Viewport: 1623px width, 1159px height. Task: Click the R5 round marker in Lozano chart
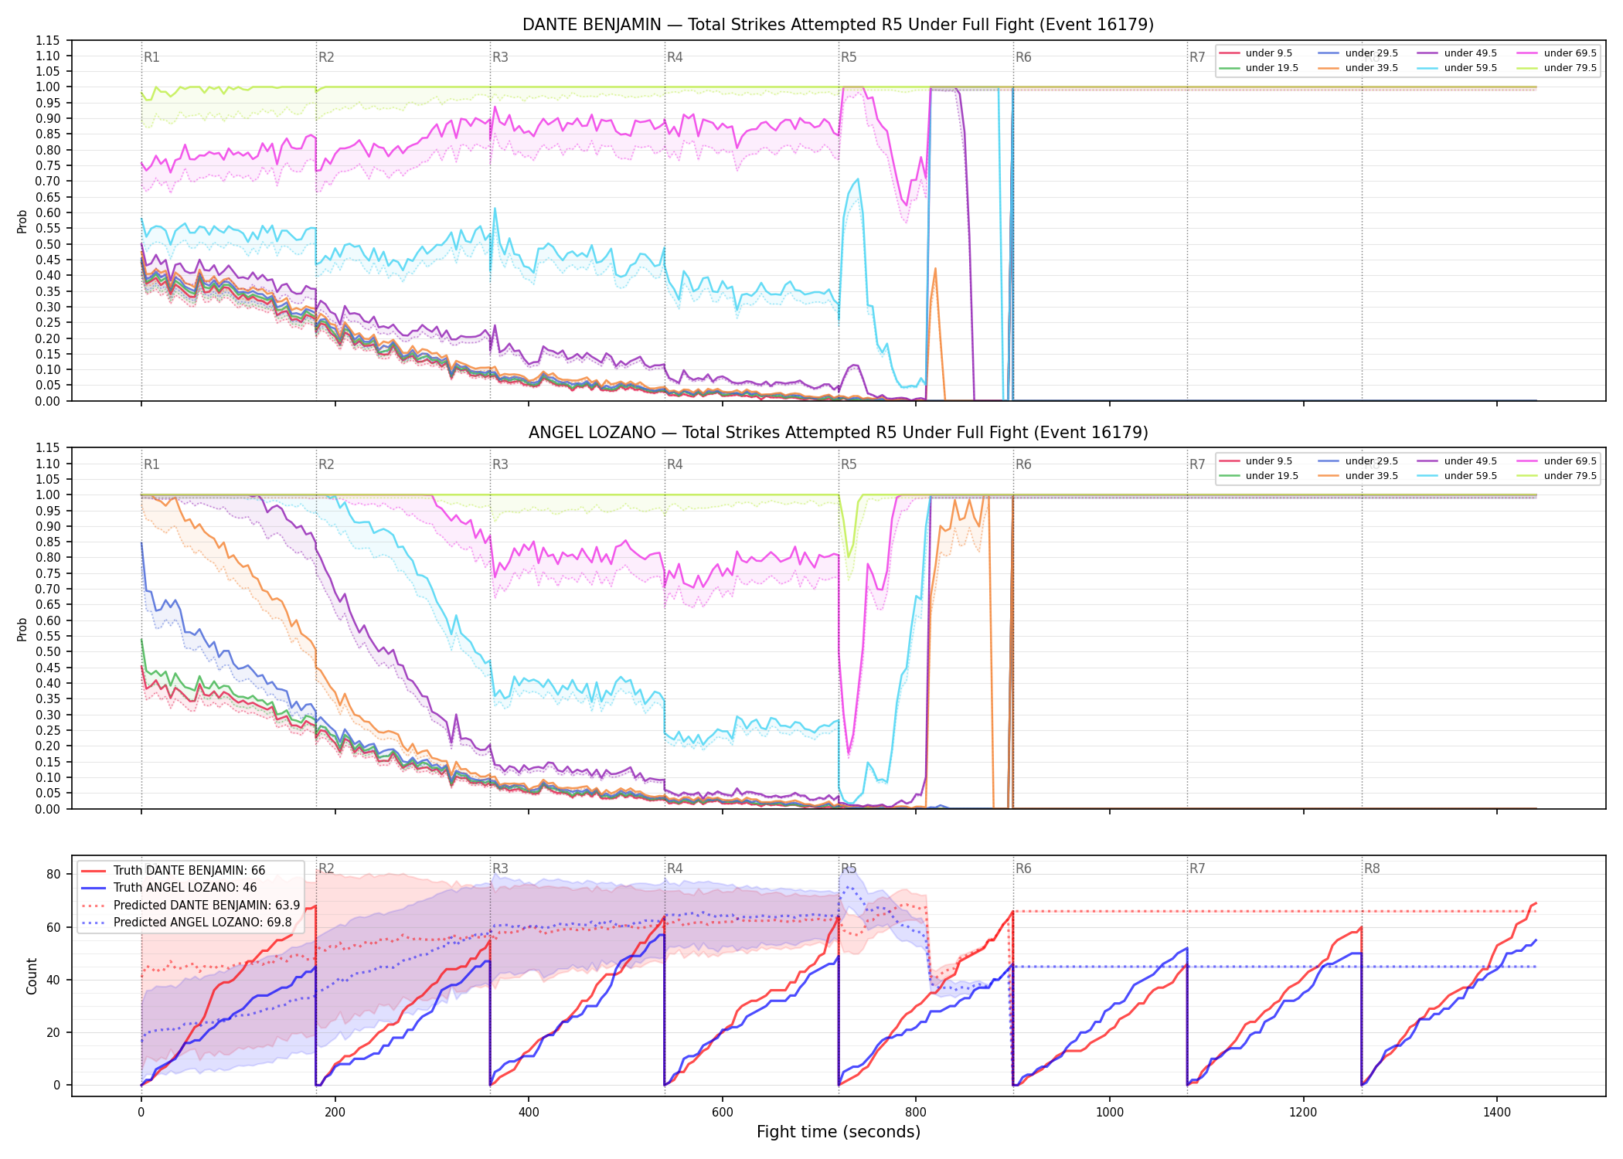849,464
